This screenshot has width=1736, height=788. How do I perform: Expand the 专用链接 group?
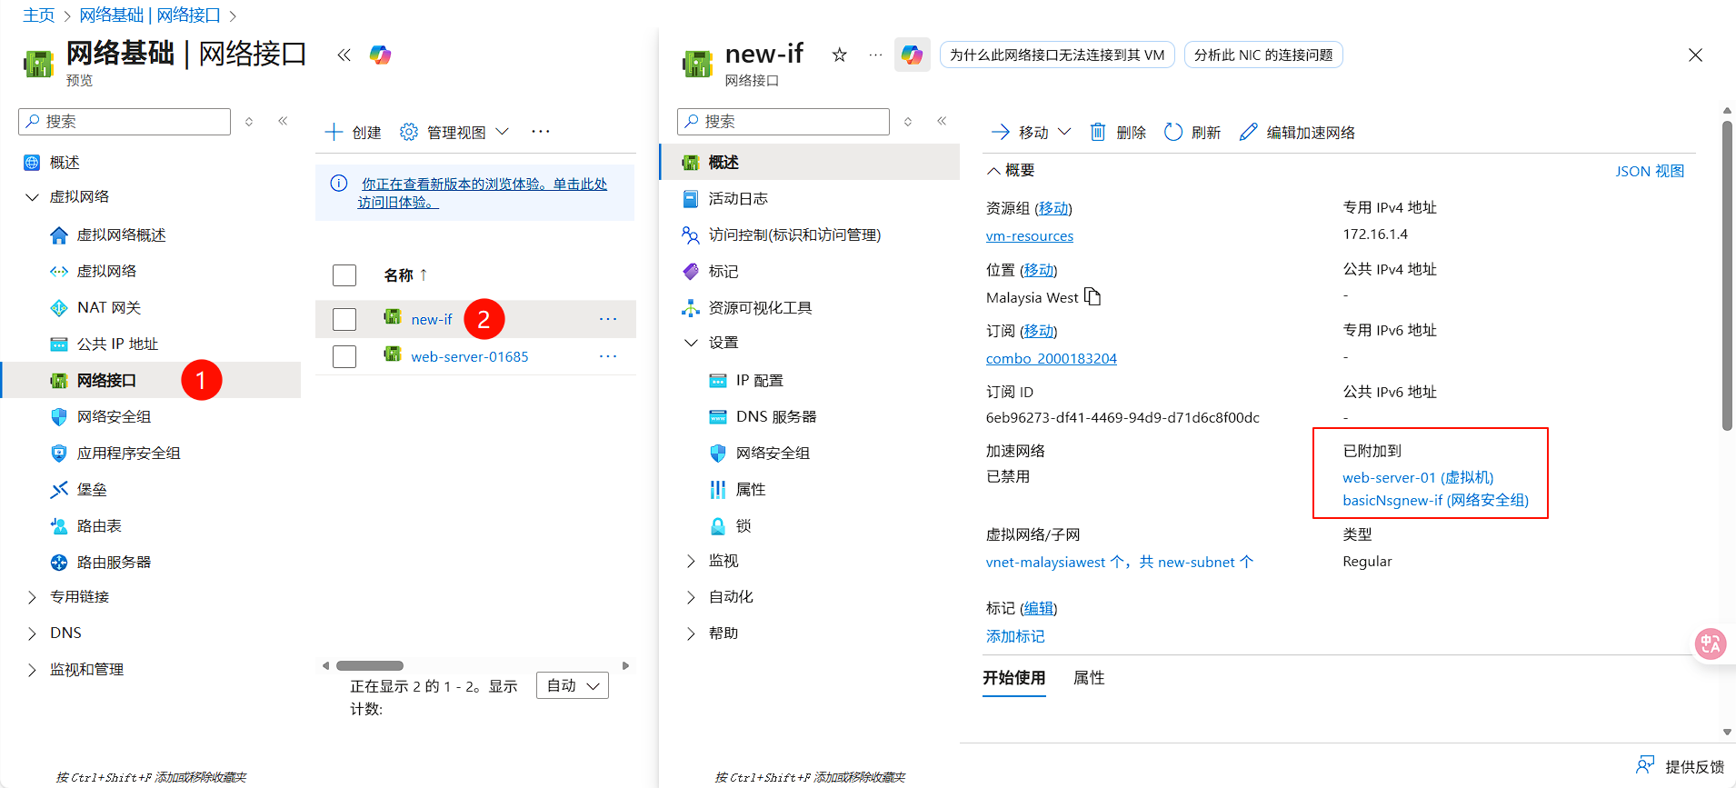(x=32, y=596)
